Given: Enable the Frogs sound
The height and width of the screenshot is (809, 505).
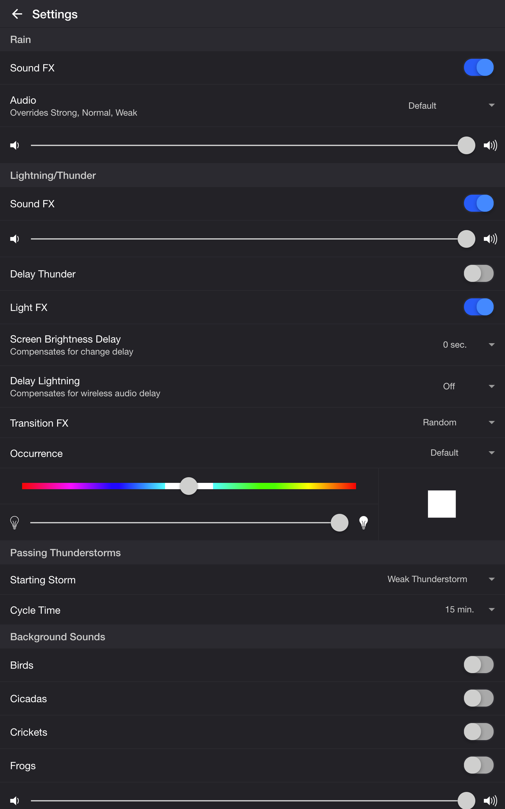Looking at the screenshot, I should coord(478,765).
